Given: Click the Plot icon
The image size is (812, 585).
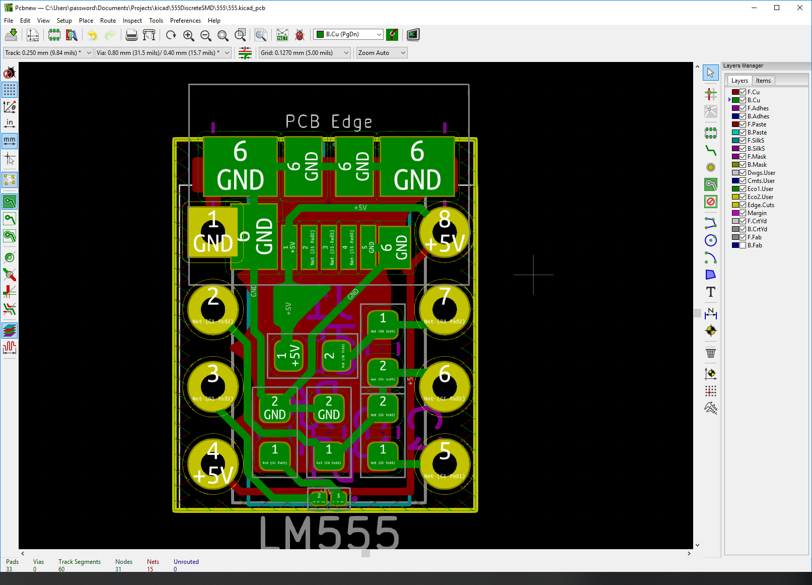Looking at the screenshot, I should coord(149,35).
